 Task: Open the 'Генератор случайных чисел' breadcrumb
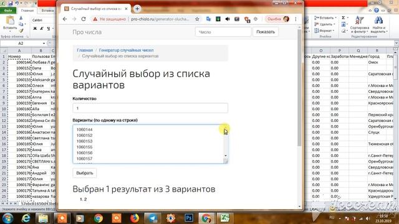(126, 50)
